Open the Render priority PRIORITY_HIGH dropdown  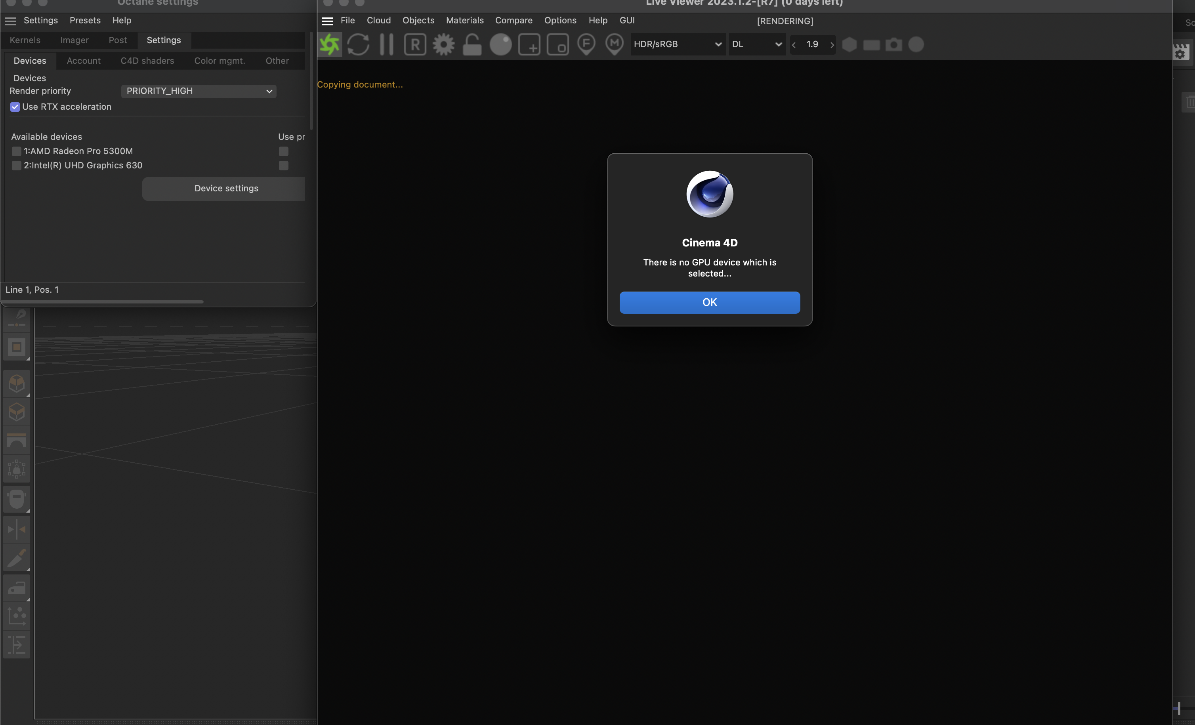tap(199, 91)
